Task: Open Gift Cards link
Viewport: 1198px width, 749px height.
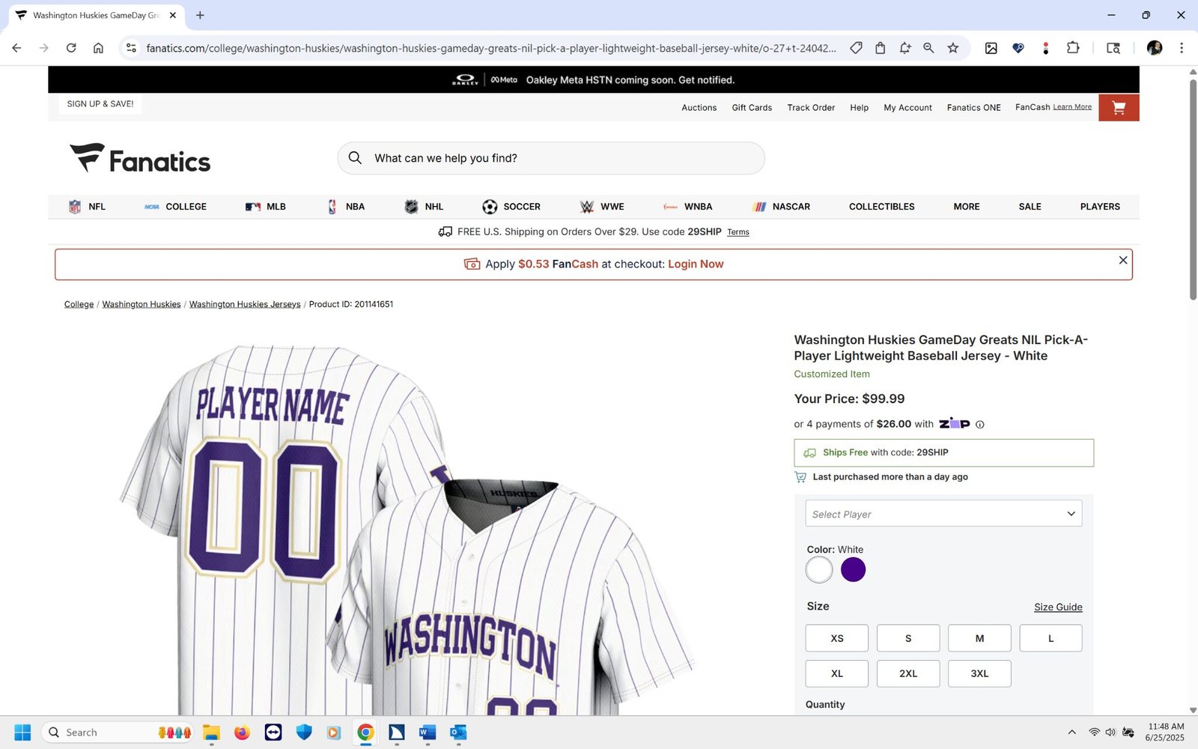Action: (x=752, y=108)
